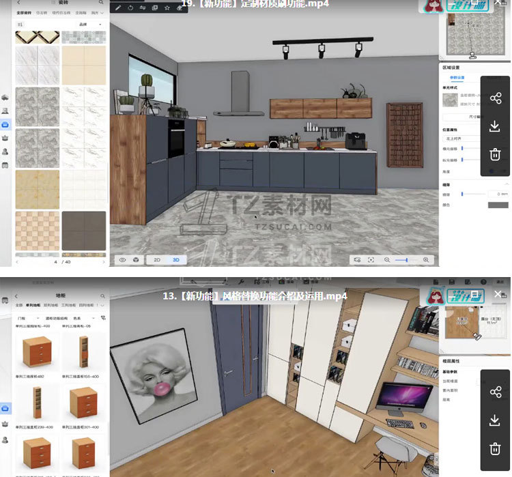Select the 仿古砖 tab
This screenshot has height=477, width=512.
coord(42,13)
